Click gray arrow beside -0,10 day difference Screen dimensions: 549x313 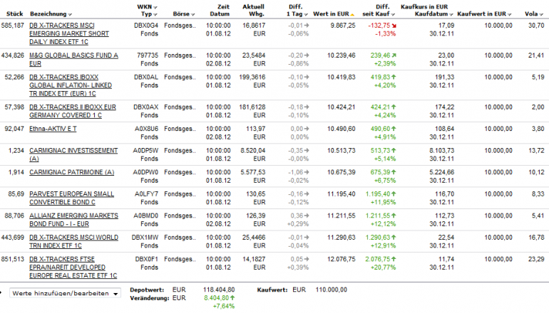(307, 77)
